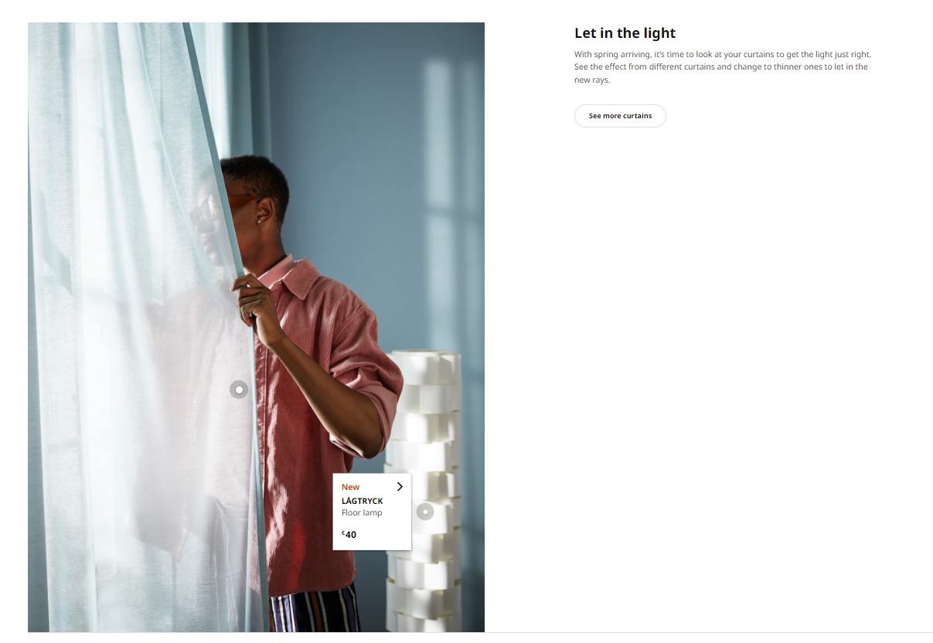933x643 pixels.
Task: Click the Let in the light heading
Action: [x=625, y=33]
